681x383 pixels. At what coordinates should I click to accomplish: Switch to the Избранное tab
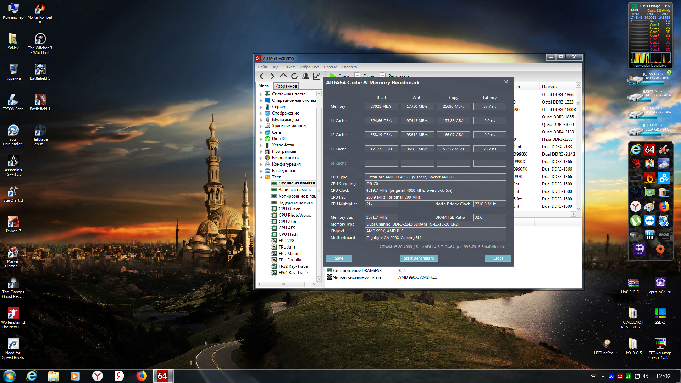[286, 86]
